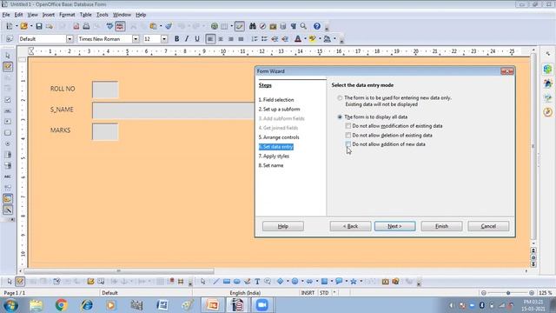Toggle Underline formatting
This screenshot has width=556, height=313.
[197, 39]
